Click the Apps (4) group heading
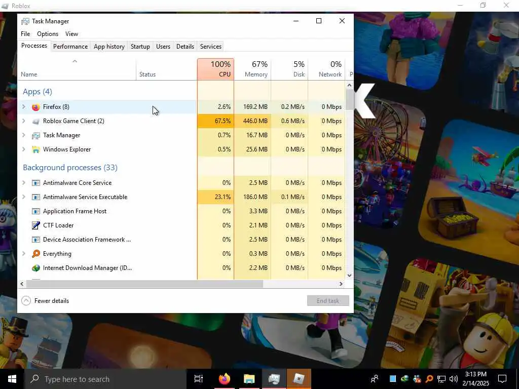519x389 pixels. 38,92
